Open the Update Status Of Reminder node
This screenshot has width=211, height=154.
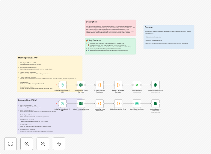click(156, 104)
